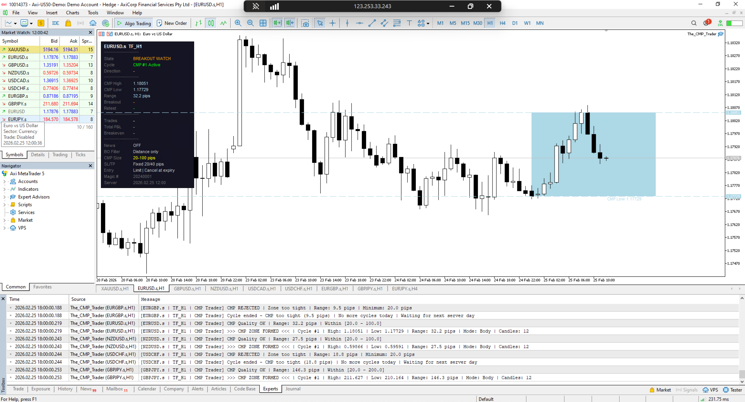
Task: Click the Signals broadcast icon in toolbar
Action: pyautogui.click(x=81, y=23)
